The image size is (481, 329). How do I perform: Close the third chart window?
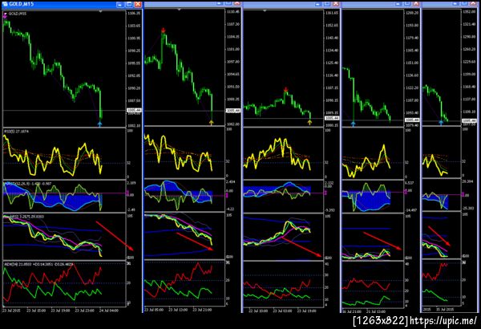pyautogui.click(x=336, y=3)
